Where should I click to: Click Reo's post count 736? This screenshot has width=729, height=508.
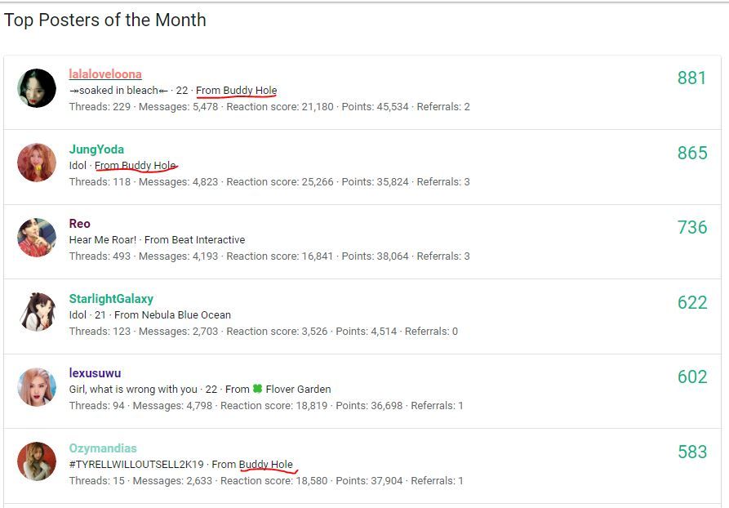point(692,227)
